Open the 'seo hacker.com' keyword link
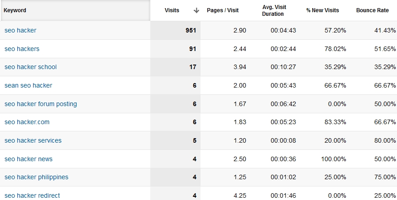The image size is (397, 200). (x=27, y=122)
